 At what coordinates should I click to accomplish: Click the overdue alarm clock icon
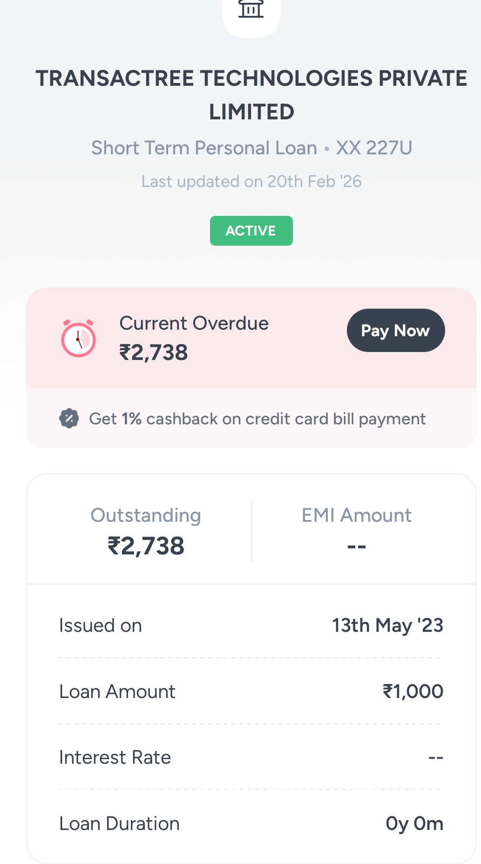pos(78,339)
